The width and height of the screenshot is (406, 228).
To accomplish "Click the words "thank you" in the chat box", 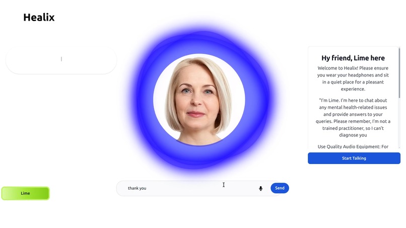I will point(137,188).
